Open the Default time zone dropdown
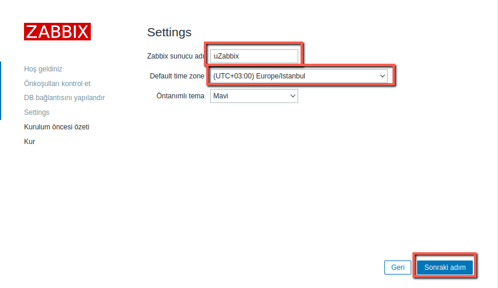Image resolution: width=498 pixels, height=288 pixels. tap(299, 76)
